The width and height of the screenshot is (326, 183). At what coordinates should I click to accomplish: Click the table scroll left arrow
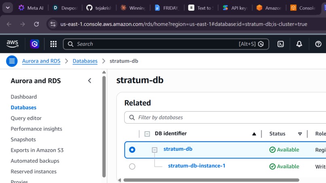coord(120,180)
